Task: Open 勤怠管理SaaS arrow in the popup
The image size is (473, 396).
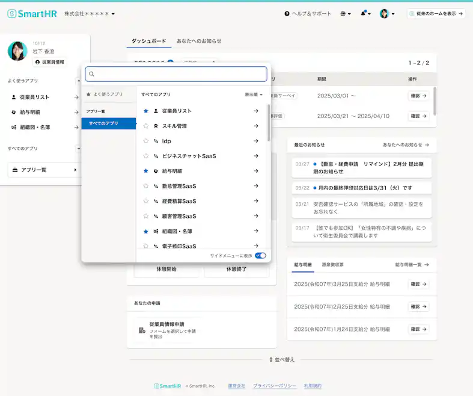Action: (x=256, y=186)
